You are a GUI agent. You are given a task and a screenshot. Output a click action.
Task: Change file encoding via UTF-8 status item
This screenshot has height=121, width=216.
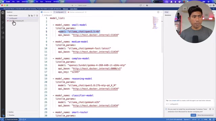[x=194, y=119]
